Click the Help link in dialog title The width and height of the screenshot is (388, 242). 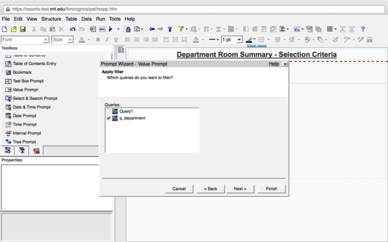click(x=274, y=64)
